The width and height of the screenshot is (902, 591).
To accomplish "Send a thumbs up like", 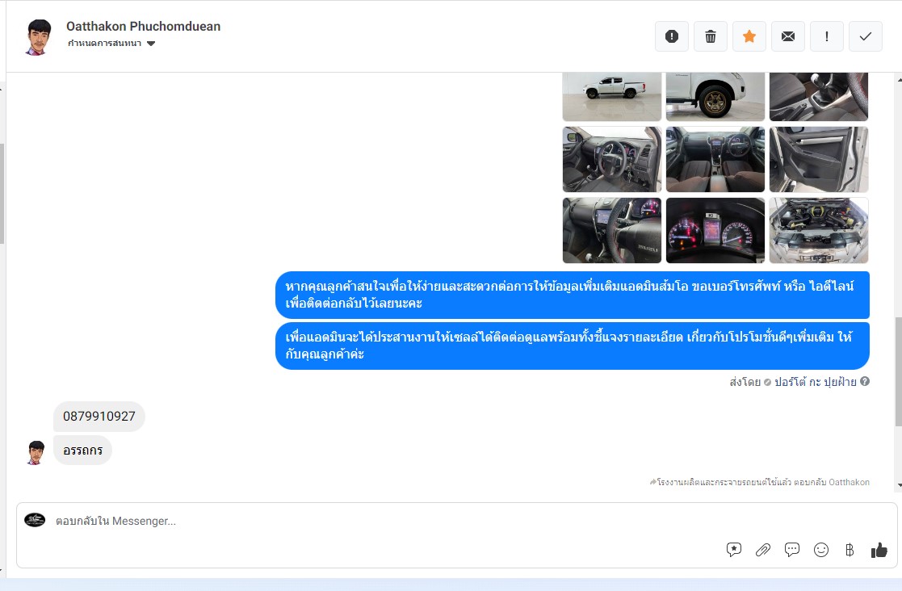I will pyautogui.click(x=879, y=550).
